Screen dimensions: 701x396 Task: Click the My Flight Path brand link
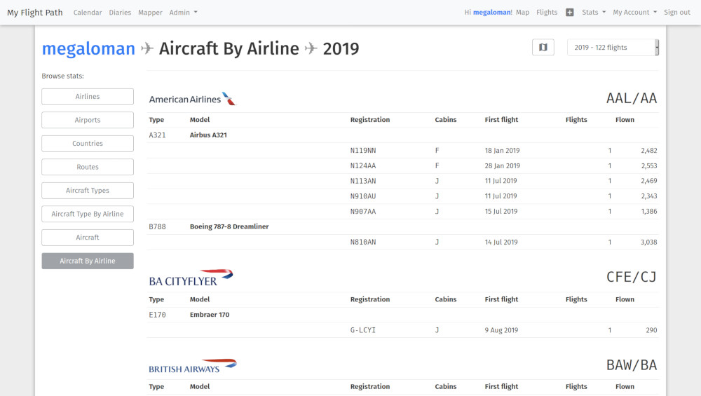point(35,13)
